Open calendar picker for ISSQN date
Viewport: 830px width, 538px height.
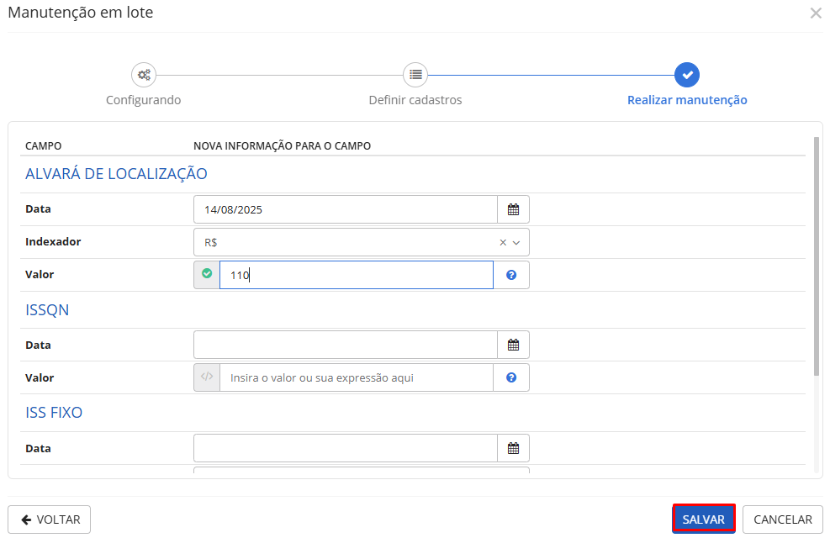coord(513,345)
